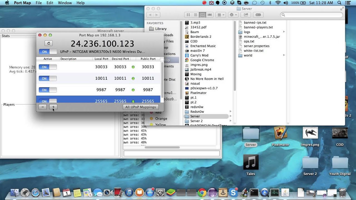Toggle the switch for port 9987

point(48,90)
